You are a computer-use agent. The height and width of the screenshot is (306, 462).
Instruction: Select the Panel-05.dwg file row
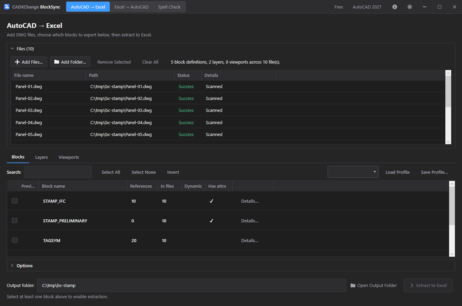[228, 134]
